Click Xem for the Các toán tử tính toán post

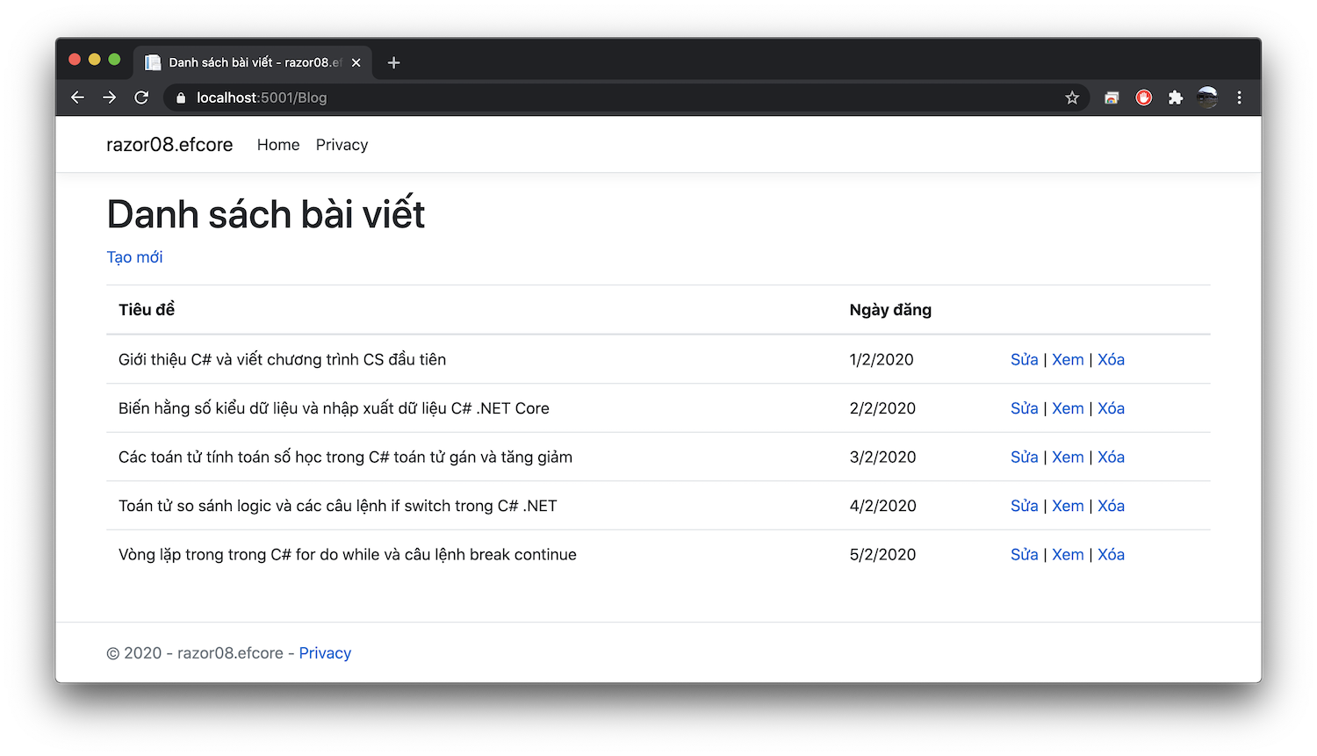[1068, 457]
